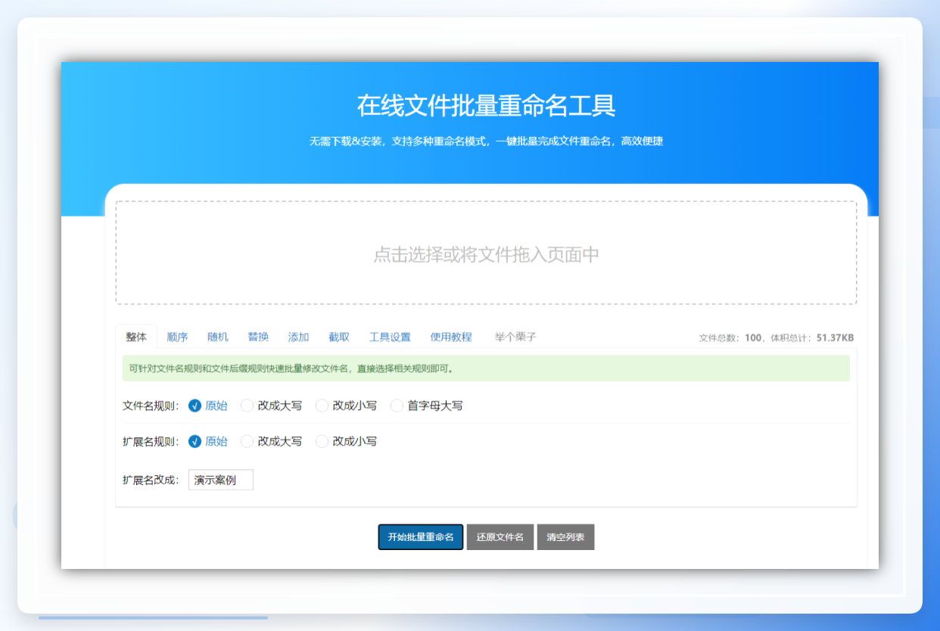The image size is (940, 631).
Task: Click the 文件总数 100 status text
Action: [x=730, y=338]
